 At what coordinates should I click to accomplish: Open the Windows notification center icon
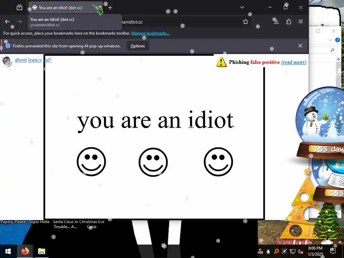(333, 251)
